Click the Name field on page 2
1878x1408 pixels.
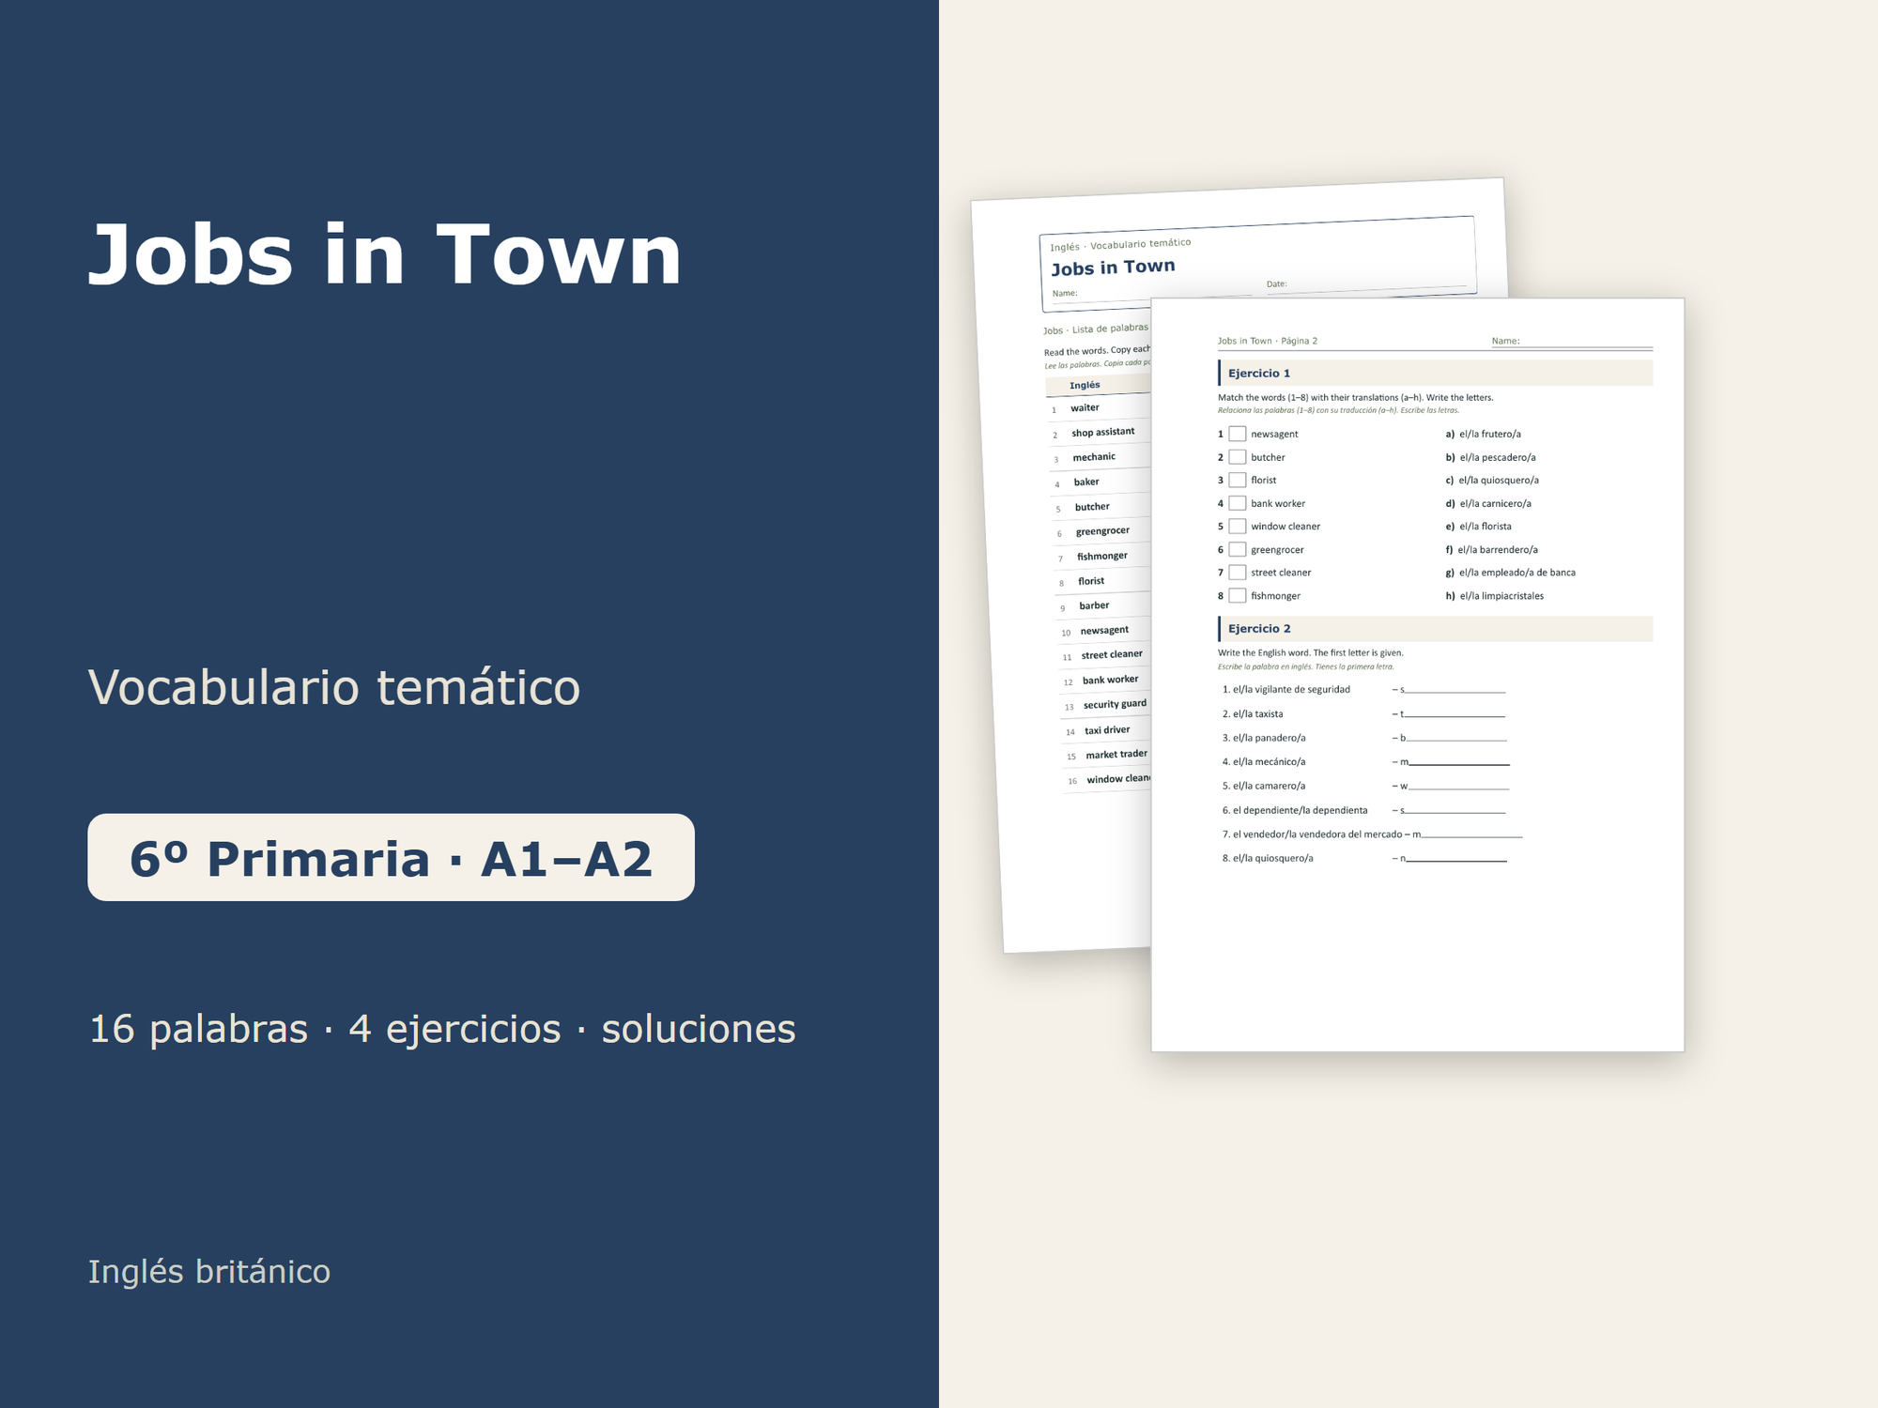(x=1572, y=342)
